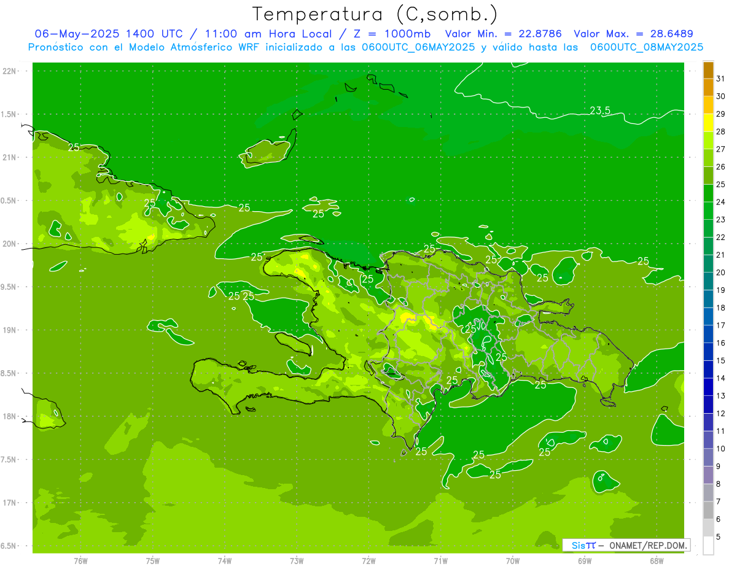Click the legend label '18'
The image size is (737, 569).
(720, 308)
